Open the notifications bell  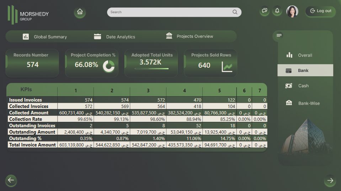(277, 10)
